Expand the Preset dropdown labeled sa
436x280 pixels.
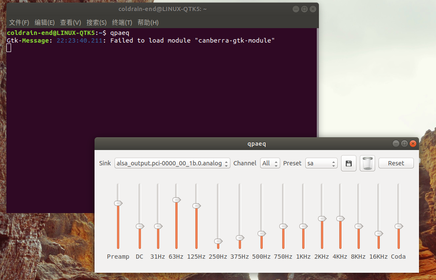click(x=321, y=163)
